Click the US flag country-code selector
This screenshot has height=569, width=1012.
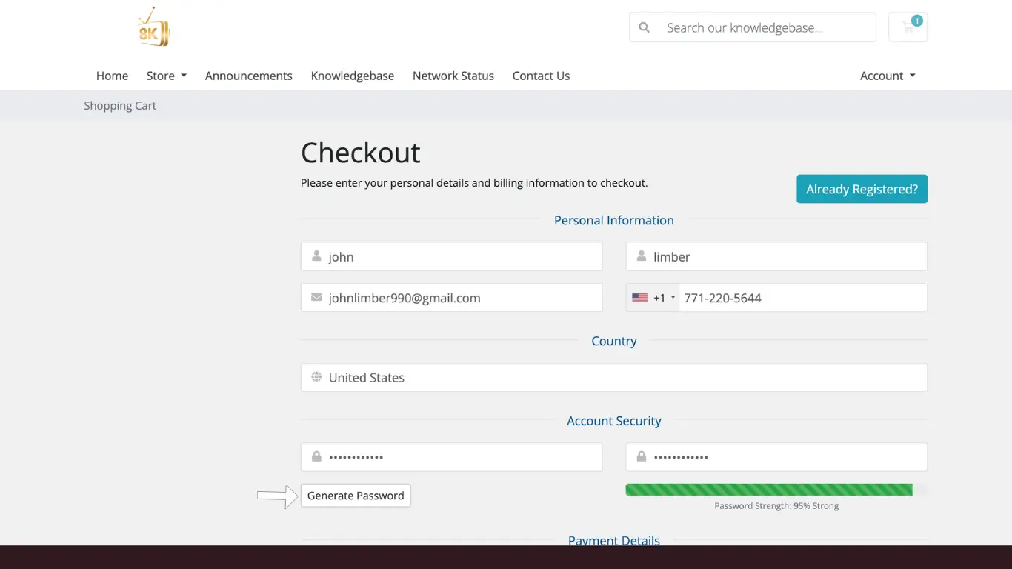coord(653,298)
